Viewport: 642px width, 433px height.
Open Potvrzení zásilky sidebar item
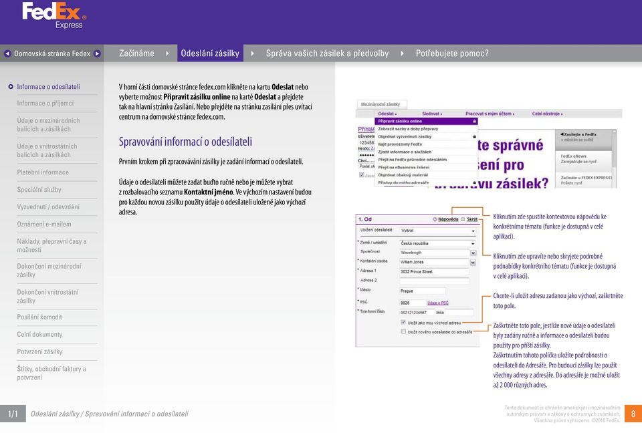pos(39,351)
